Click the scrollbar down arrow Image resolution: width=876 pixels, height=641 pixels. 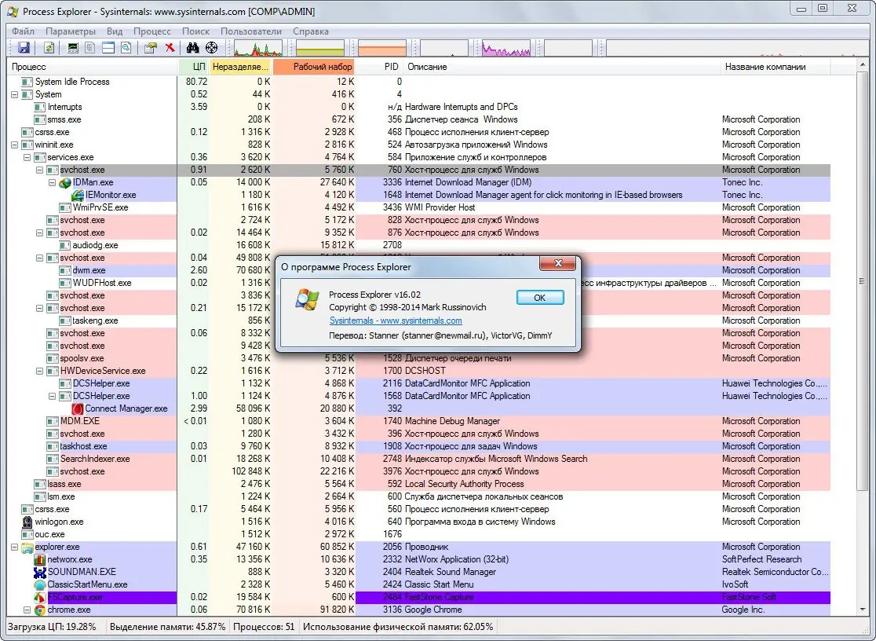click(x=862, y=610)
